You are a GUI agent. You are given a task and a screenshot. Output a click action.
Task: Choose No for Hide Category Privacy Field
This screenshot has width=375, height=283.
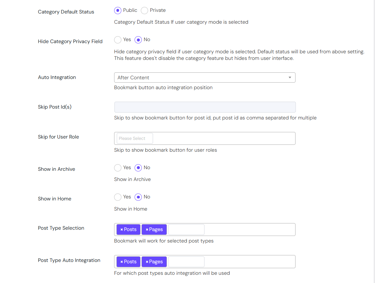pyautogui.click(x=138, y=40)
